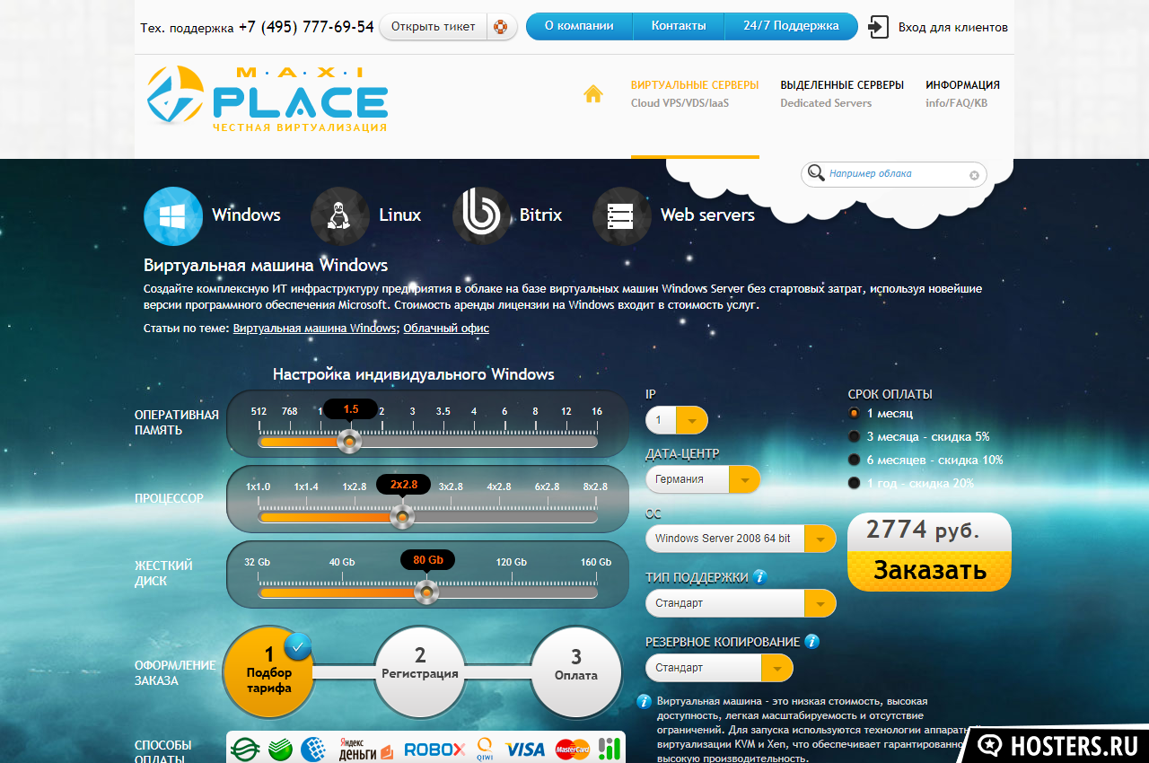
Task: Click step 1 Подбор тарифа circle
Action: pos(268,672)
